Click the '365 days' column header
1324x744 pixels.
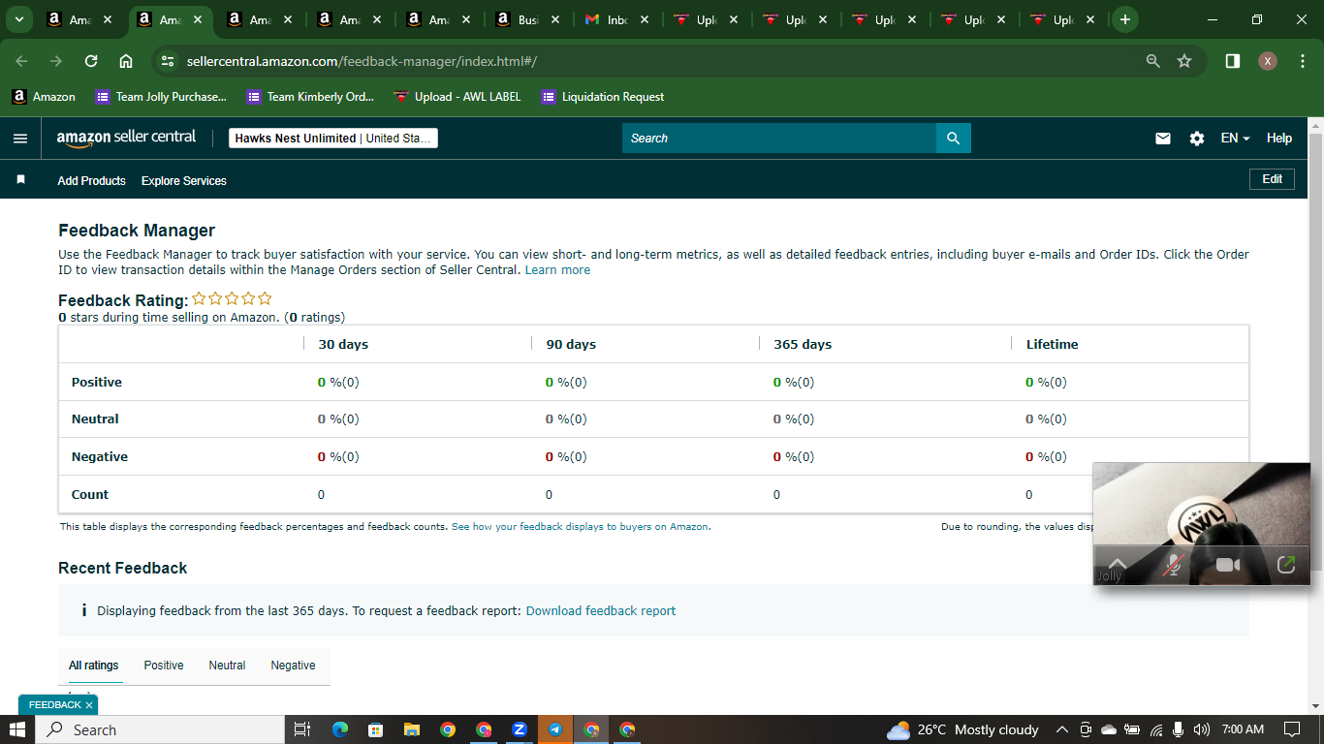pos(803,345)
